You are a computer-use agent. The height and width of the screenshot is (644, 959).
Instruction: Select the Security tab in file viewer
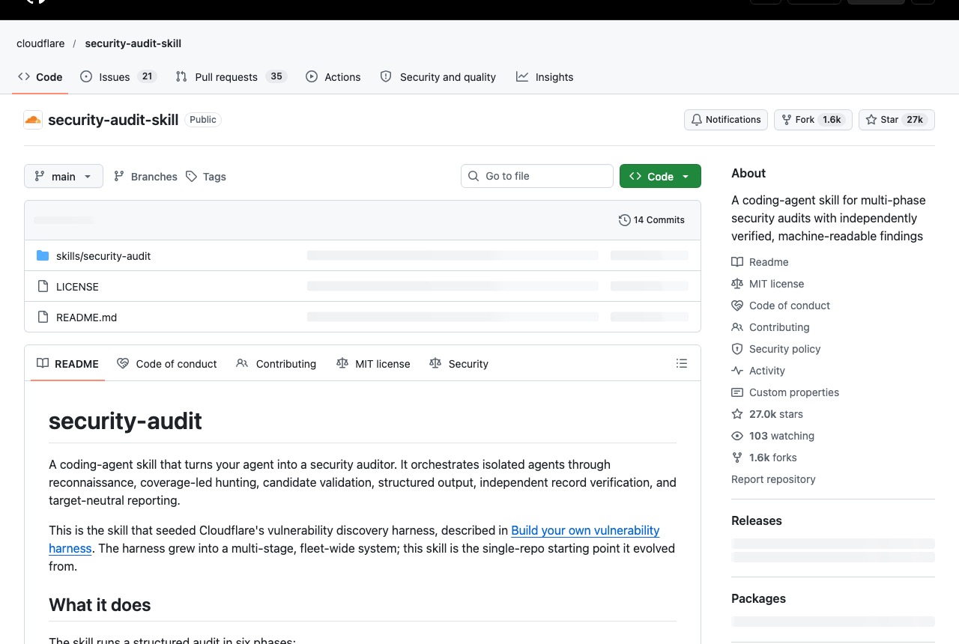(459, 363)
